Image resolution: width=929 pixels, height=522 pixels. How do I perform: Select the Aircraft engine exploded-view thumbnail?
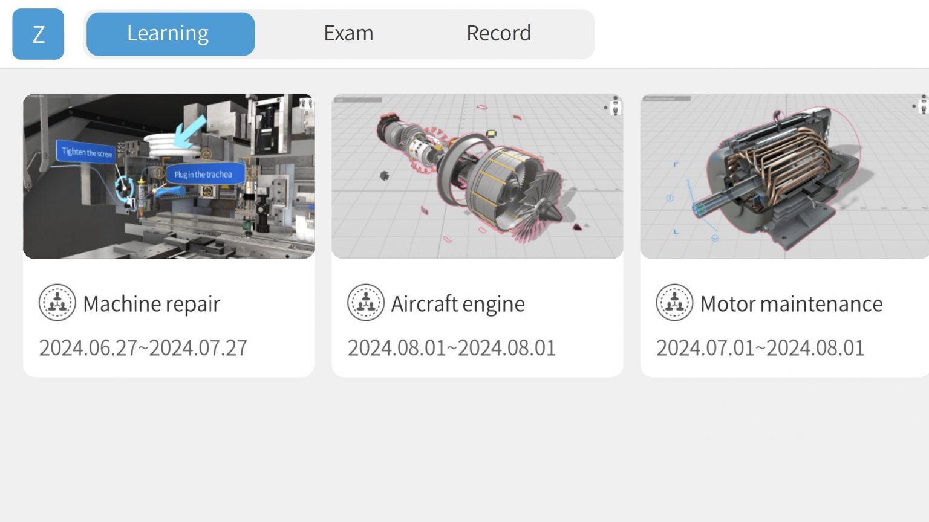point(477,176)
